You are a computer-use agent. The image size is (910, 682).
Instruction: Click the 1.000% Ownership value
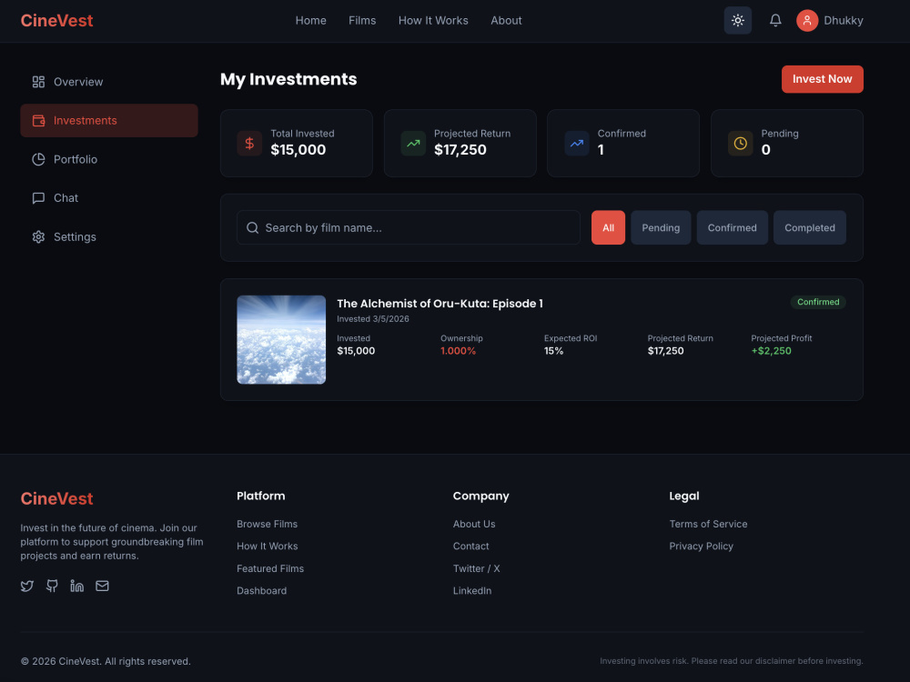(x=458, y=351)
